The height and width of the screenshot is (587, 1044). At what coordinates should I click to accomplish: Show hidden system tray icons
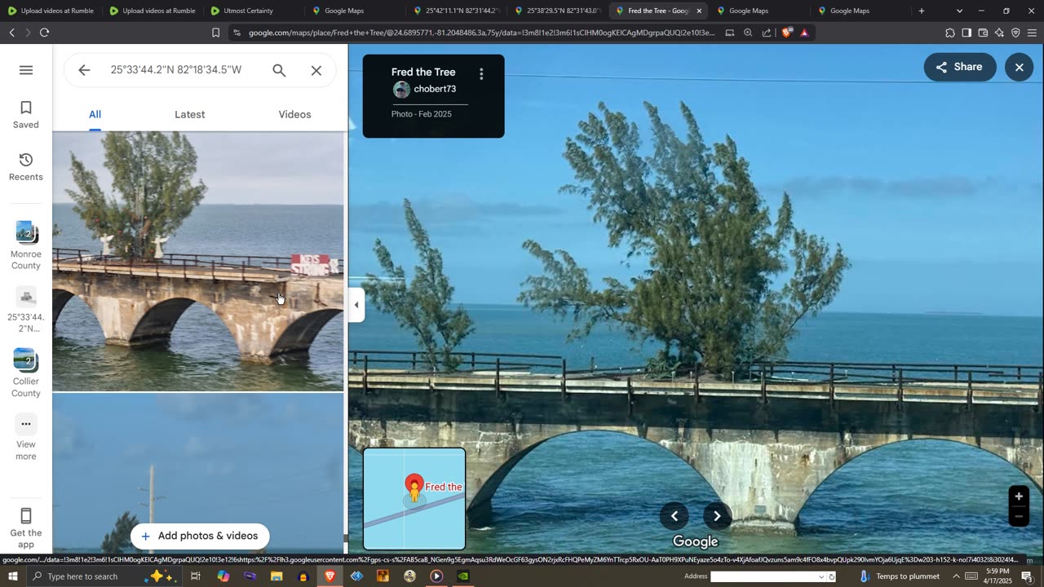[956, 576]
